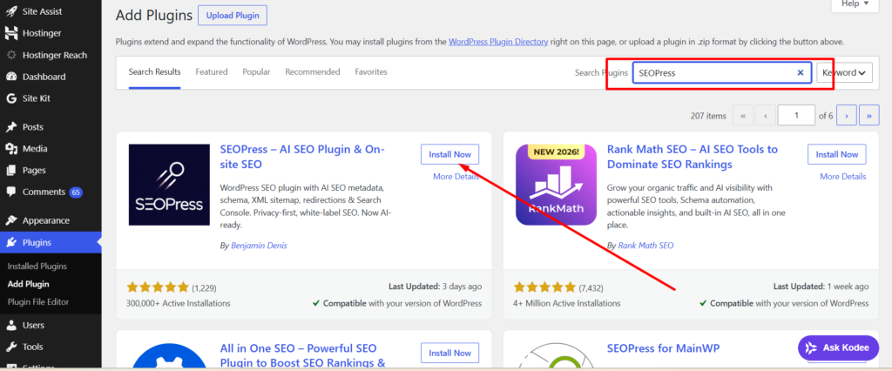The image size is (892, 371).
Task: Open Site Assist rocket icon in sidebar
Action: click(x=10, y=11)
